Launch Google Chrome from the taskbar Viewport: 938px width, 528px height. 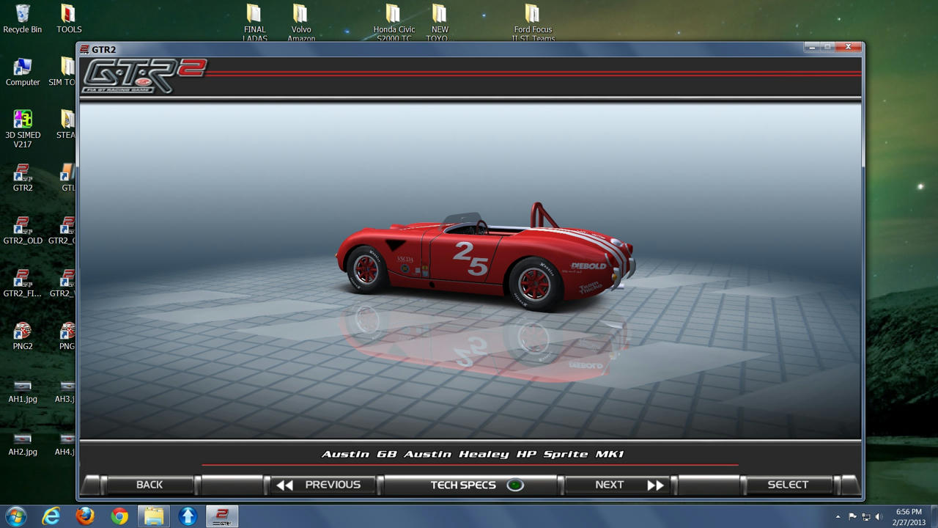click(119, 516)
